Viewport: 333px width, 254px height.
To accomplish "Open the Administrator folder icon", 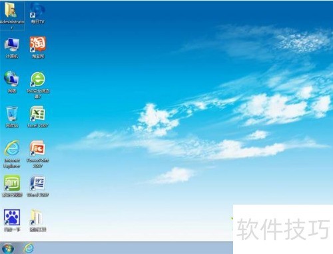I will [11, 10].
